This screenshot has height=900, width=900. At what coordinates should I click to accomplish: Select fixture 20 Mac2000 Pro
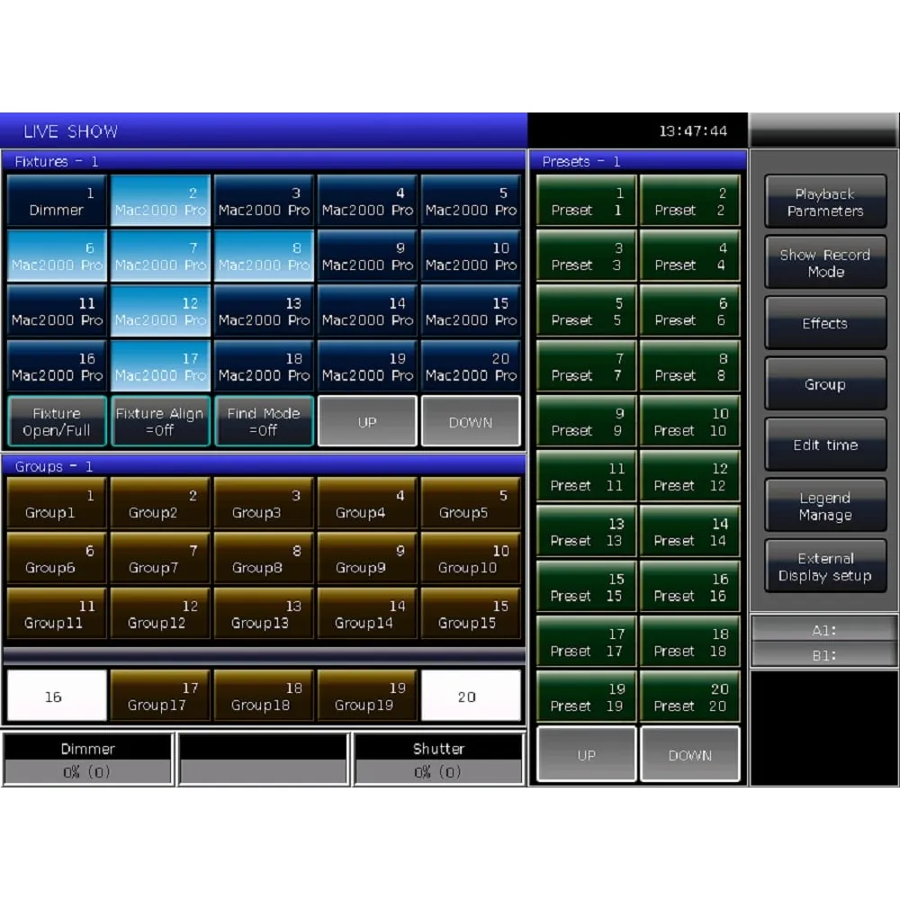(471, 366)
